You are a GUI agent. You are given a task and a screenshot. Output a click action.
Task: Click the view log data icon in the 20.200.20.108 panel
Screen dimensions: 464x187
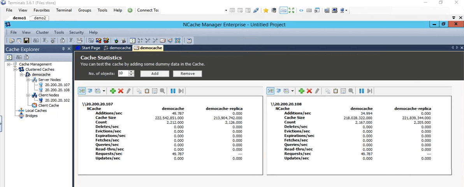(x=278, y=91)
